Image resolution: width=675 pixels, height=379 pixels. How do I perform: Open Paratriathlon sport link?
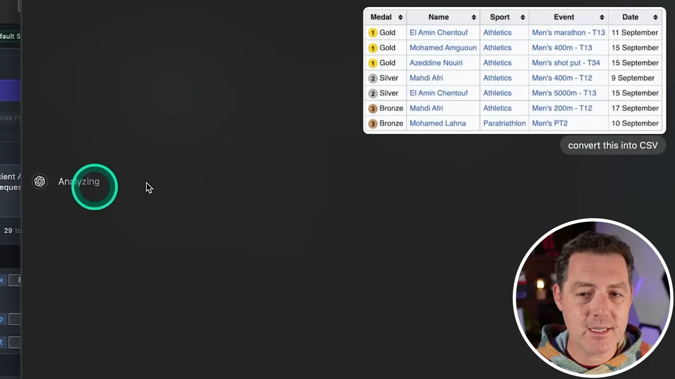pos(504,123)
